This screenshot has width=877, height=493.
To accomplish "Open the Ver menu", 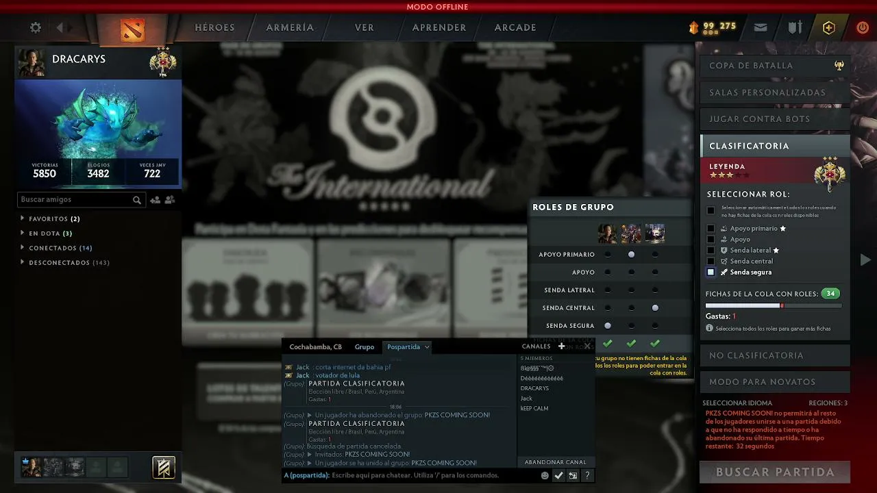I will click(365, 28).
